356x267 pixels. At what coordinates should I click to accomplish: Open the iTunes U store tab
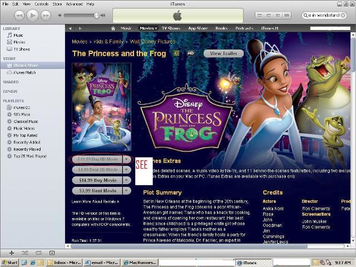(269, 28)
